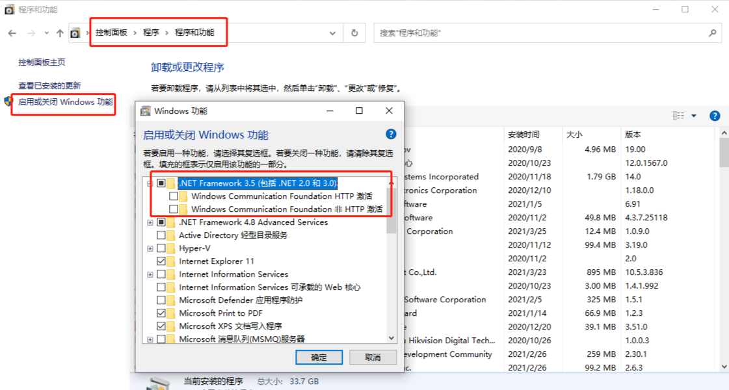Toggle .NET Framework 4.8 Advanced Services checkbox
This screenshot has width=729, height=390.
tap(161, 222)
